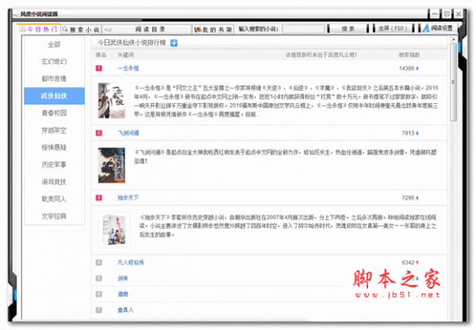Image resolution: width=476 pixels, height=330 pixels.
Task: Open novel link 凡人修仙传
Action: [x=131, y=263]
